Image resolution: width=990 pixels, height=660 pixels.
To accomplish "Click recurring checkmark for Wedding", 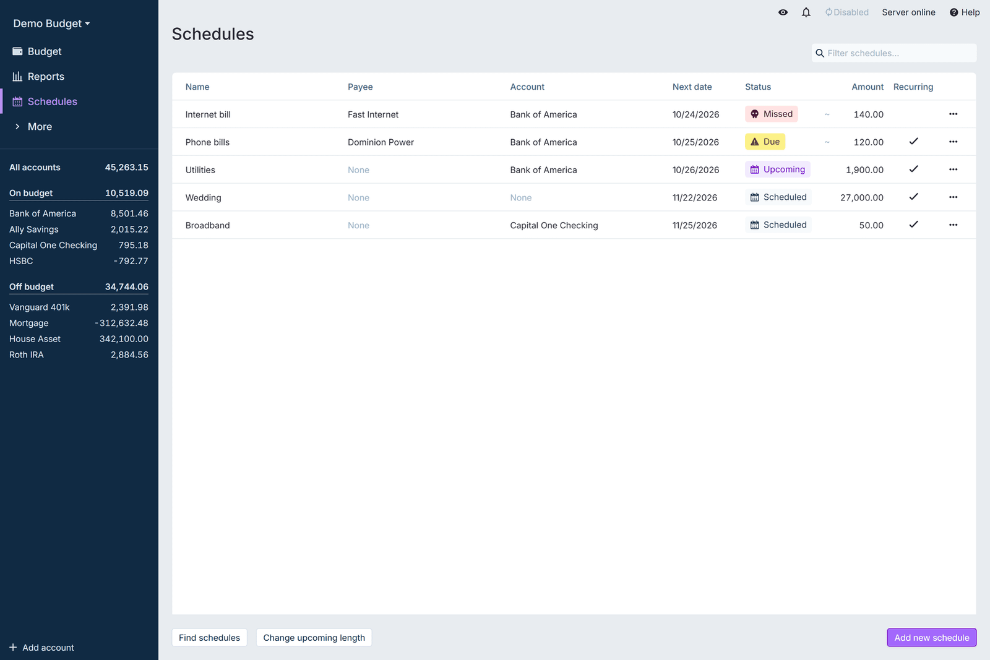I will coord(913,197).
